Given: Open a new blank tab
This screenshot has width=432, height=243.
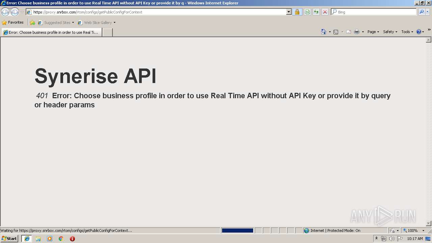Looking at the screenshot, I should 107,32.
